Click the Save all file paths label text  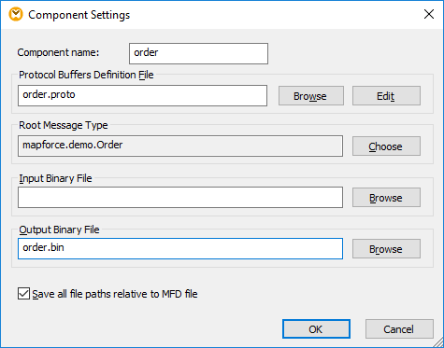pos(115,294)
